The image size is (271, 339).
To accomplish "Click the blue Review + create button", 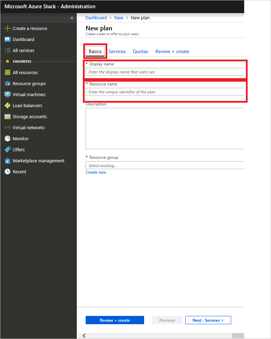I will tap(115, 320).
